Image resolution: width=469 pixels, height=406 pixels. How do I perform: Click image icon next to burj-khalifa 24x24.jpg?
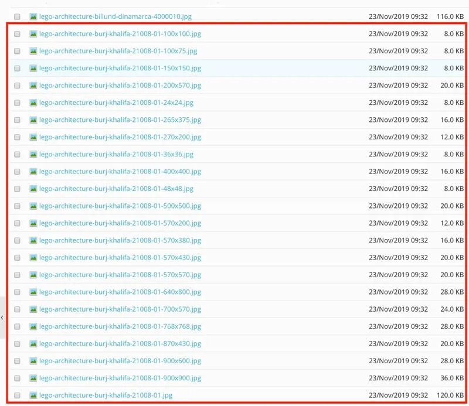[33, 103]
